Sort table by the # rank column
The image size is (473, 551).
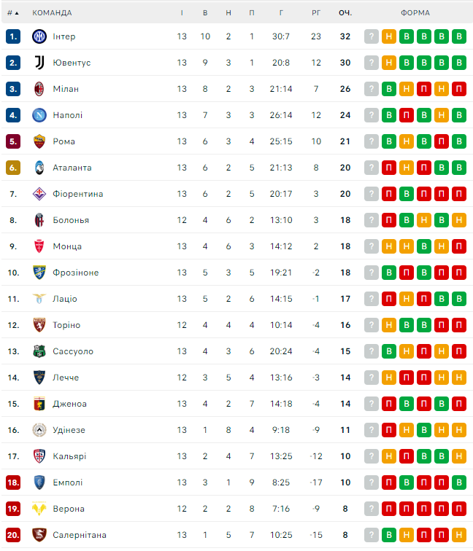(13, 12)
